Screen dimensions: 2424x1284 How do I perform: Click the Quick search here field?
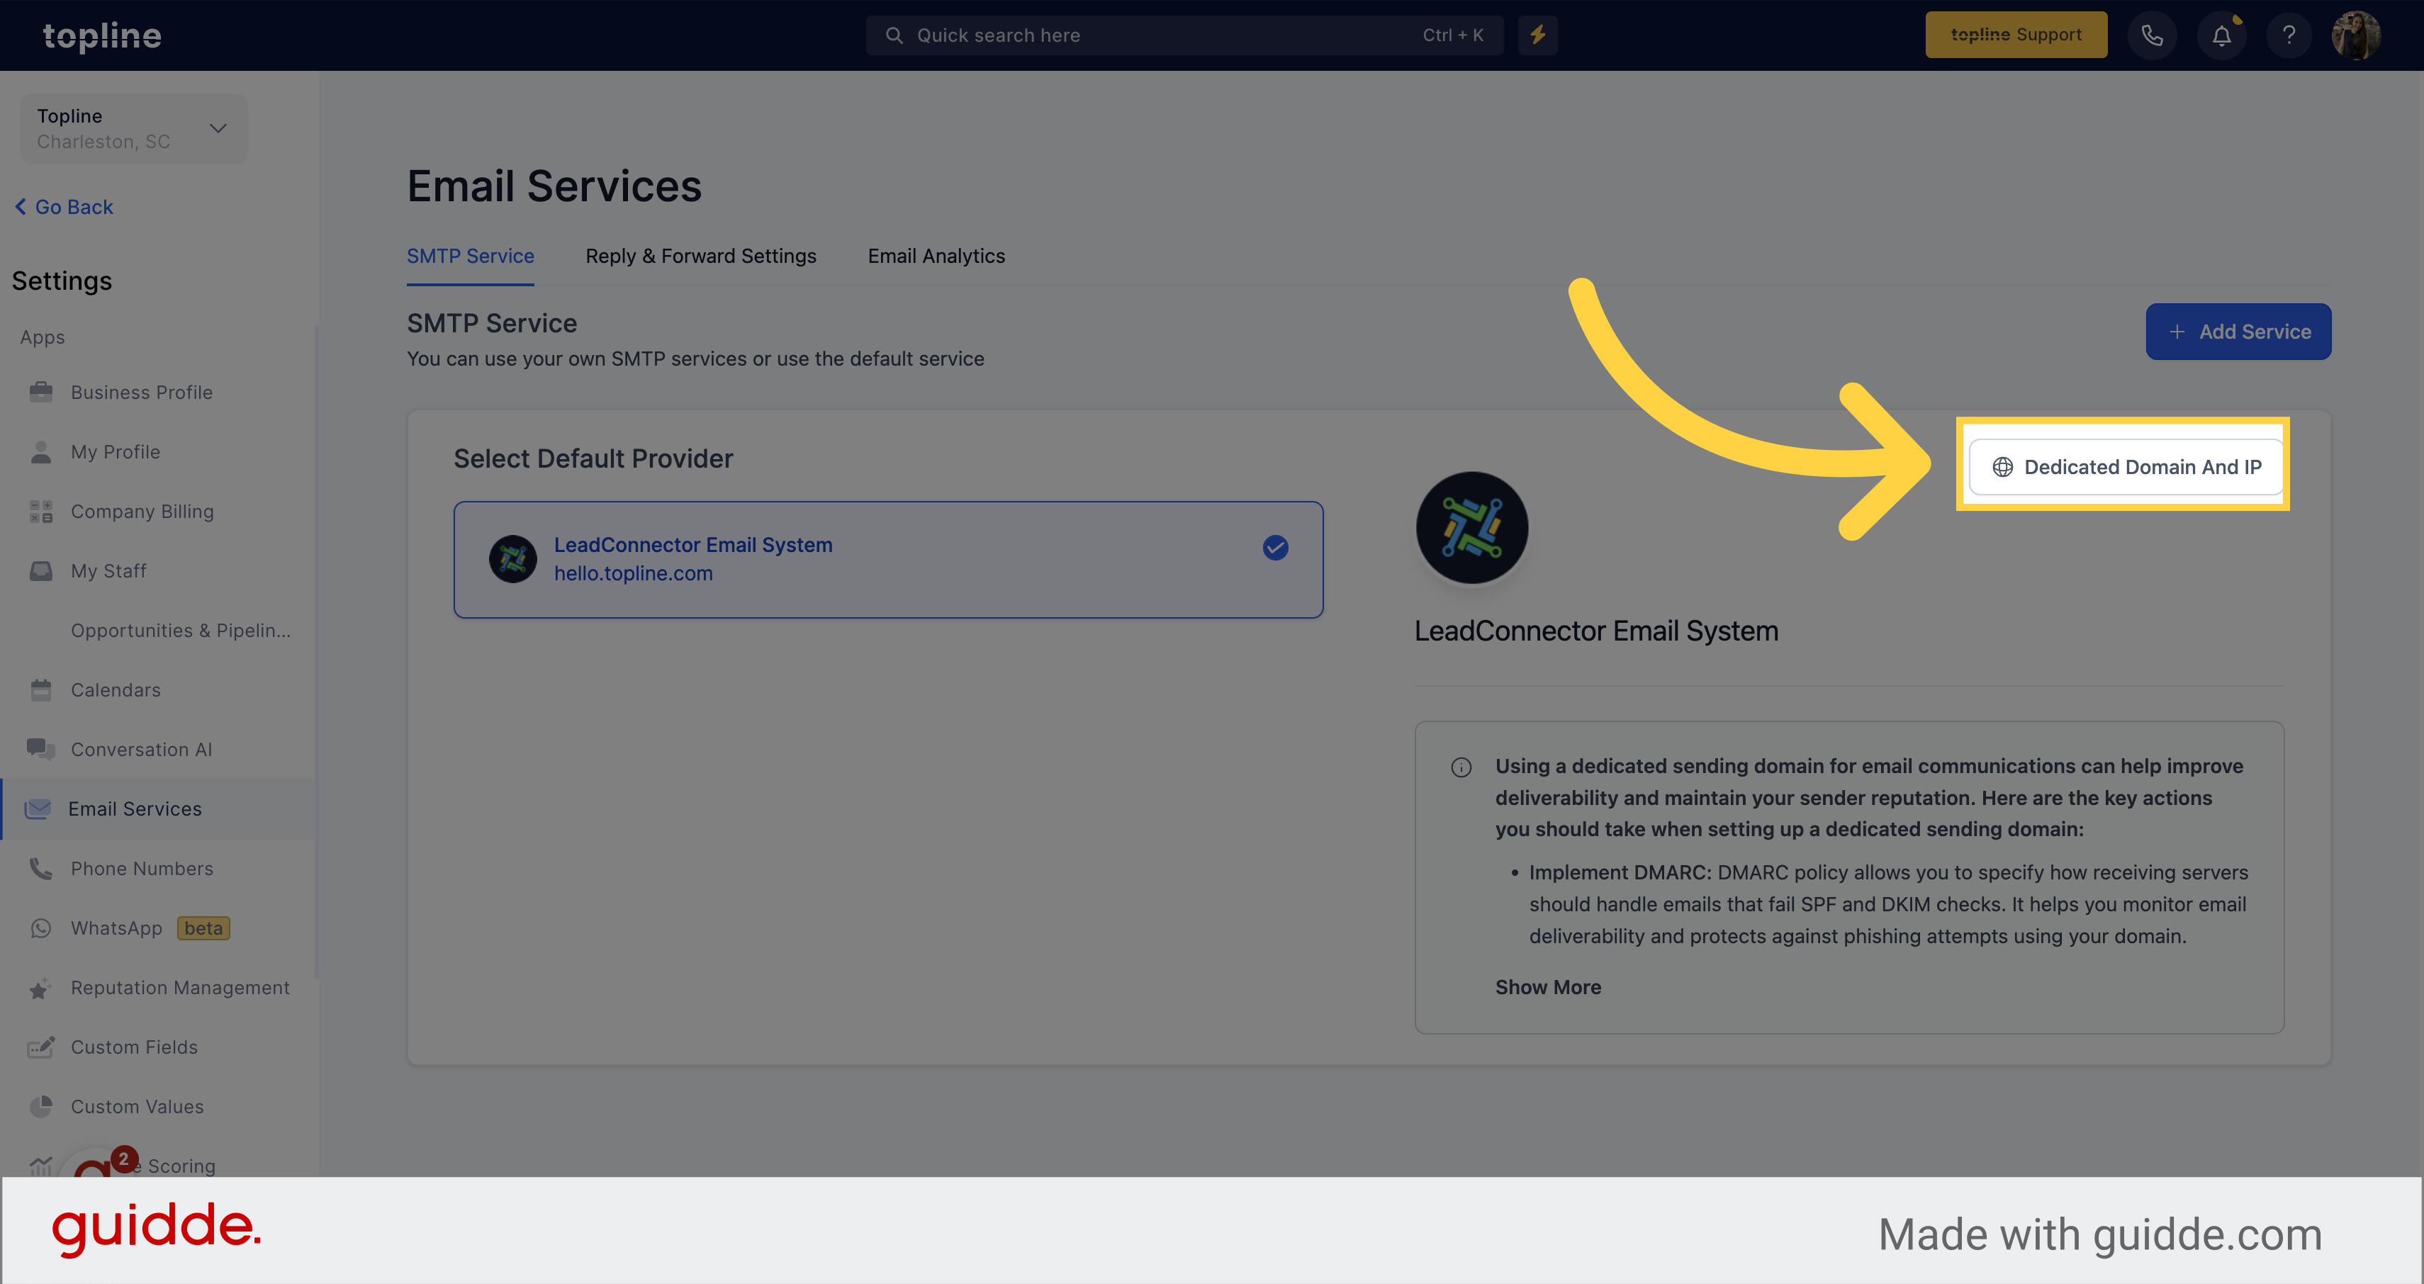tap(1184, 35)
